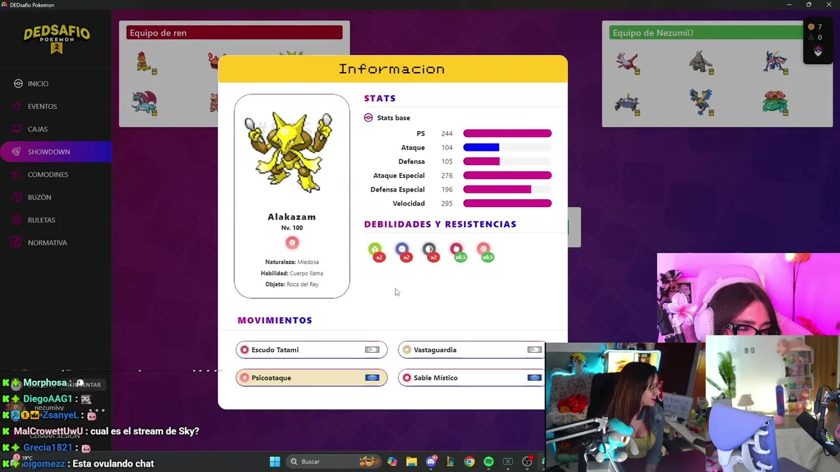840x472 pixels.
Task: Click the lower-left Pokémon in Equipo de ren
Action: [x=145, y=104]
